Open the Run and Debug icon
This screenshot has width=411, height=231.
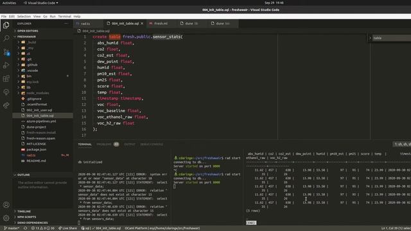pyautogui.click(x=6, y=65)
